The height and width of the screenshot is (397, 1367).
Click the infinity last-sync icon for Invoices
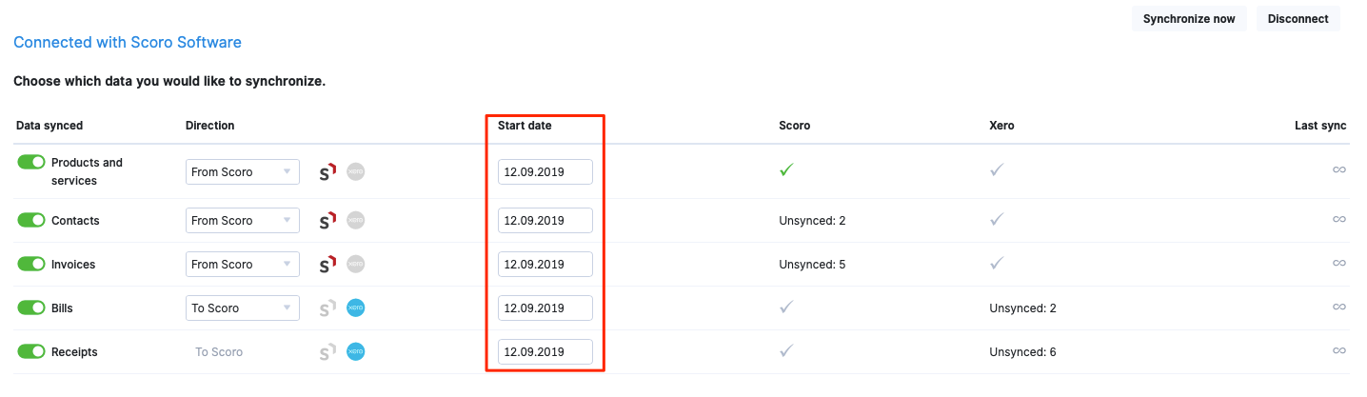pos(1338,264)
